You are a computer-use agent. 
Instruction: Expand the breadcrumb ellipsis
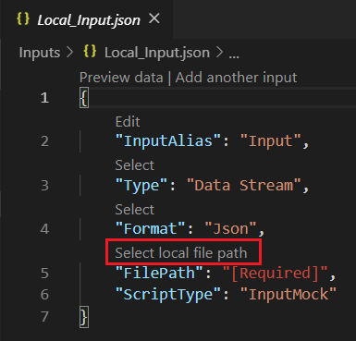[234, 55]
